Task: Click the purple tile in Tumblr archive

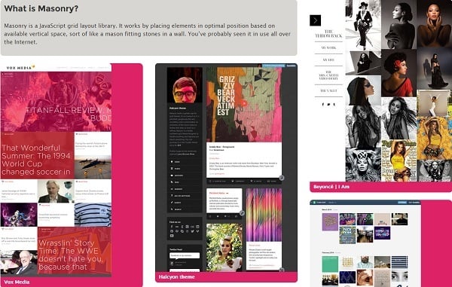Action: coord(330,222)
